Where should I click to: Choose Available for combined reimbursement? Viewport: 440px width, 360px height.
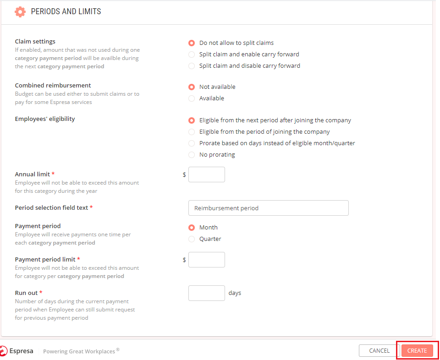coord(192,98)
